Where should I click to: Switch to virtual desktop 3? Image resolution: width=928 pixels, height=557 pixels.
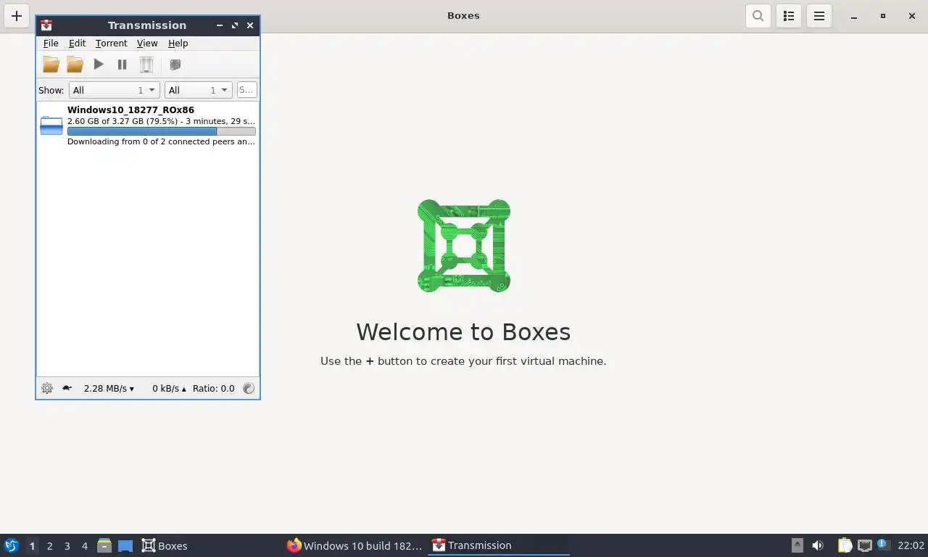[67, 546]
